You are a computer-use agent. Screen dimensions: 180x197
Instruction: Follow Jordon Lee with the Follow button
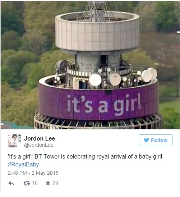pyautogui.click(x=156, y=140)
